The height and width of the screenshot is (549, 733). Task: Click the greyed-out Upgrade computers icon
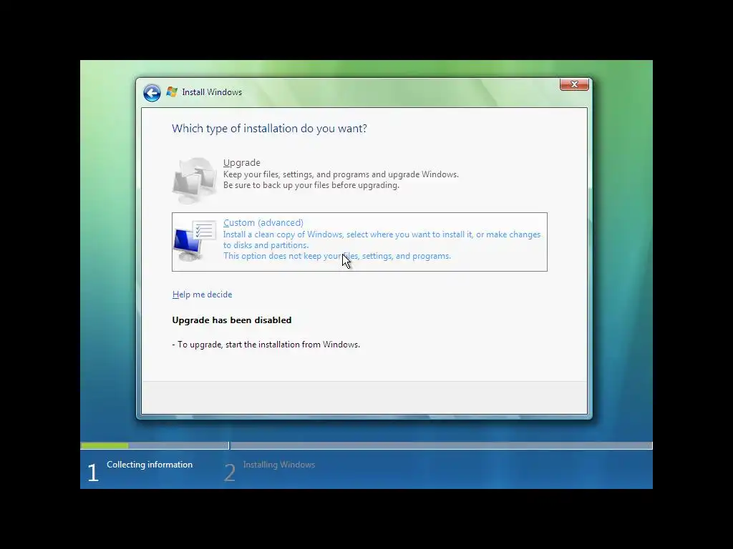[x=195, y=179]
